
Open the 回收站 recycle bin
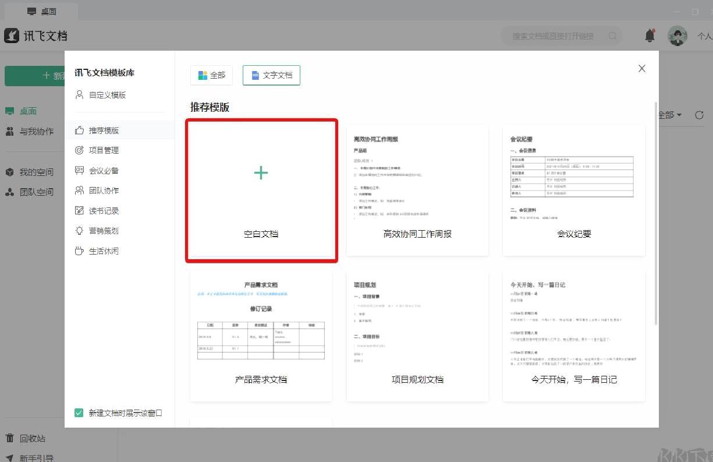click(x=25, y=438)
